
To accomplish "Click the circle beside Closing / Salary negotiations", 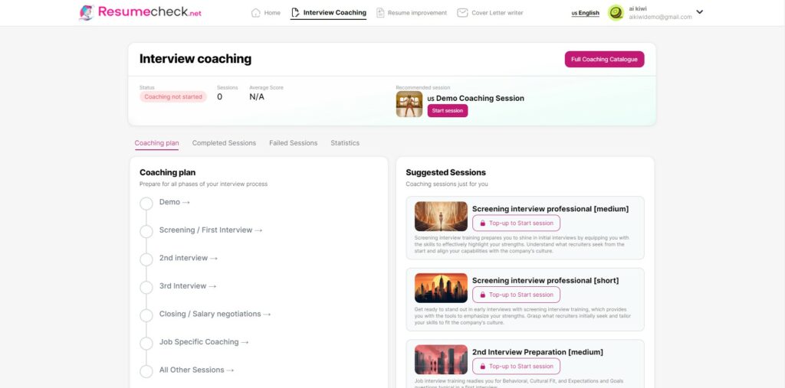I will (146, 315).
